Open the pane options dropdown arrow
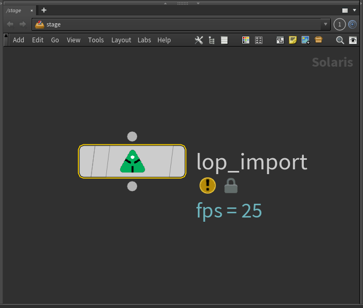The height and width of the screenshot is (308, 363). tap(355, 10)
